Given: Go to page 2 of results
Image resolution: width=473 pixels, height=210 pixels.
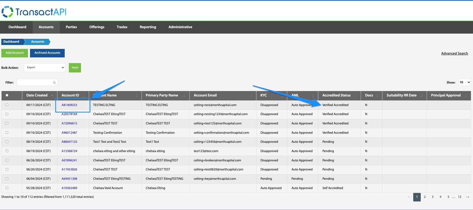Looking at the screenshot, I should tap(425, 197).
